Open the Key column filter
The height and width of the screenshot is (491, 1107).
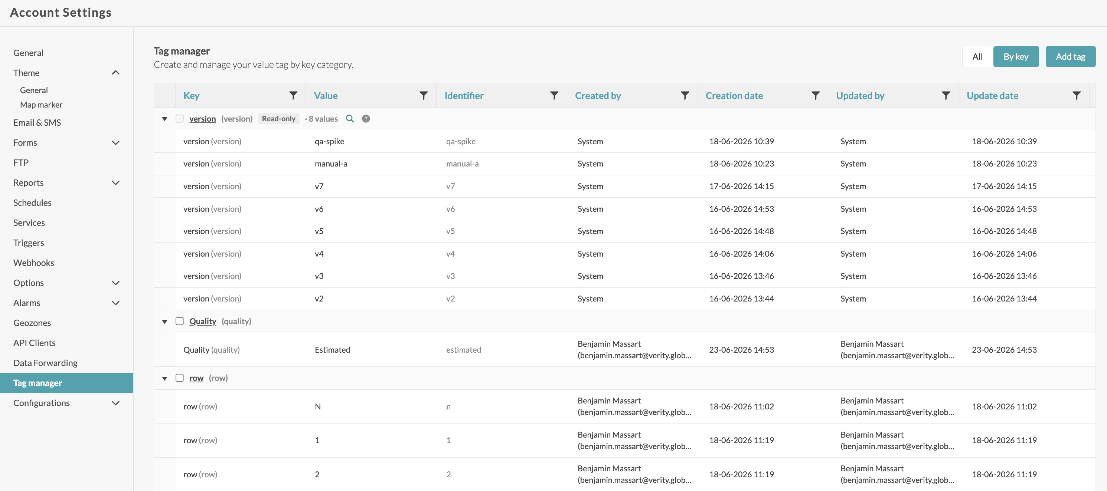[x=293, y=95]
